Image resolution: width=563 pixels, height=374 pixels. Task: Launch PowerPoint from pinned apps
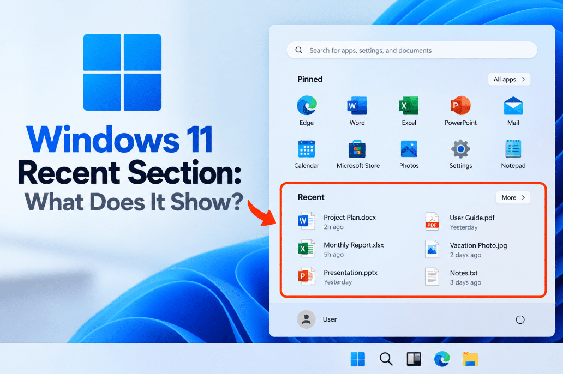[460, 106]
